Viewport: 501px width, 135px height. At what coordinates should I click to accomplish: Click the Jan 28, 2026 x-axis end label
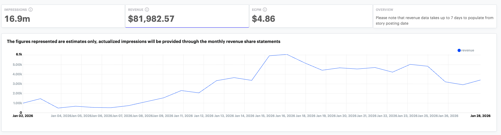(480, 116)
